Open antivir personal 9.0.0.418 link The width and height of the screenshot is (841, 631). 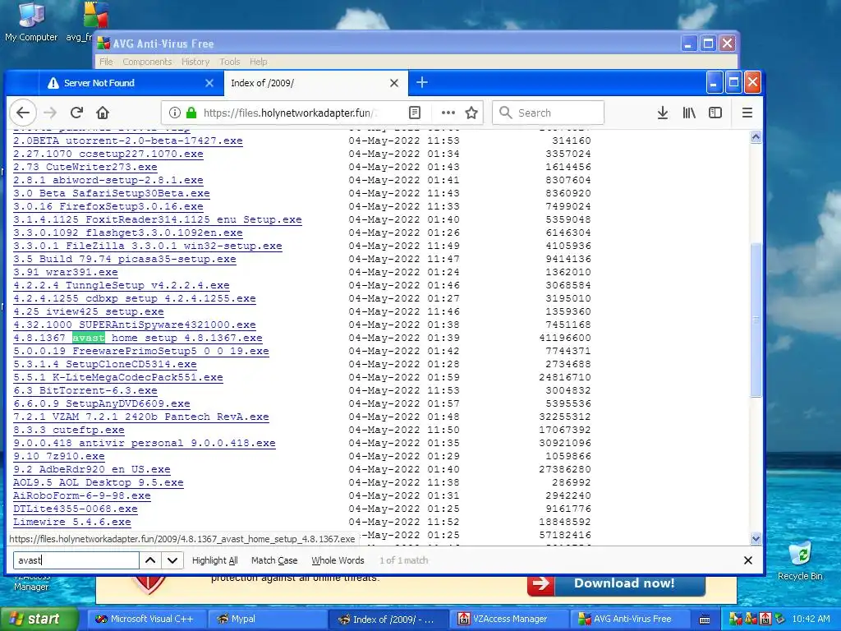tap(145, 443)
